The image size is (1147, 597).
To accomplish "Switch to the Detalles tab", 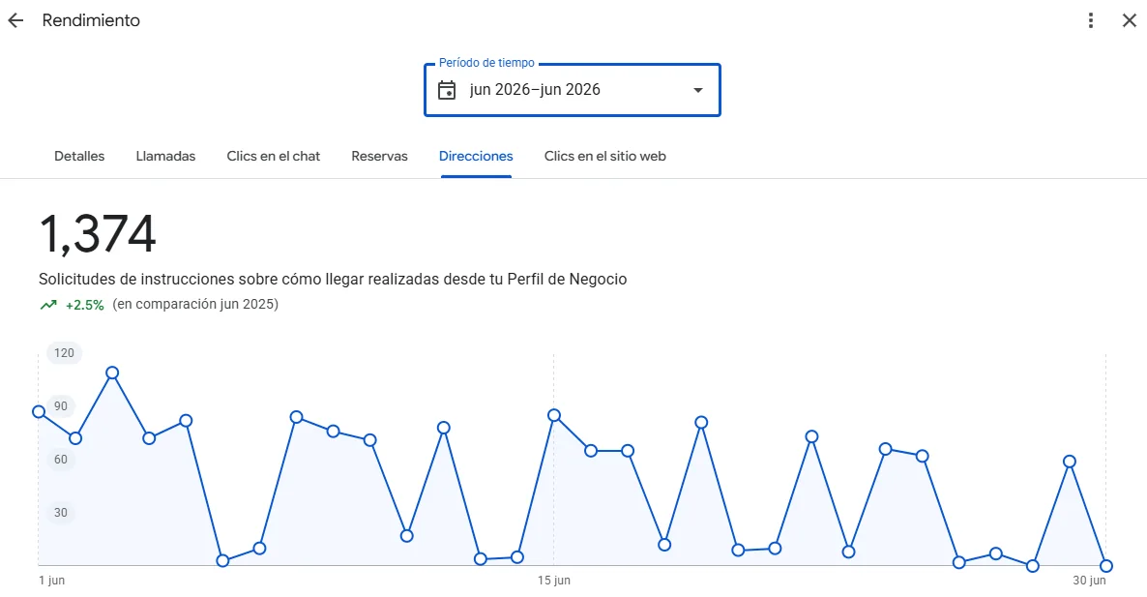I will coord(79,156).
